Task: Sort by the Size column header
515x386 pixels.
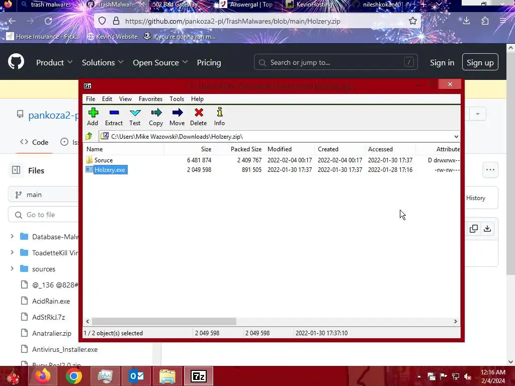Action: click(x=189, y=149)
